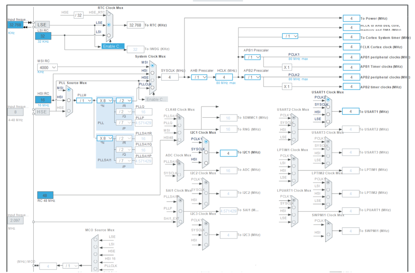Select LSI in the RTC Clock Mux
Viewport: 415px width, 273px height.
(109, 35)
